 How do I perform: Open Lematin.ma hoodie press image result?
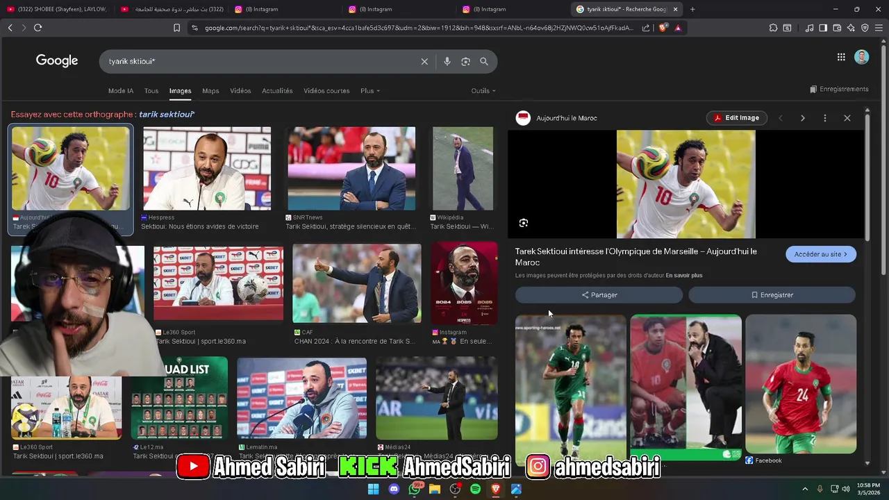tap(301, 399)
